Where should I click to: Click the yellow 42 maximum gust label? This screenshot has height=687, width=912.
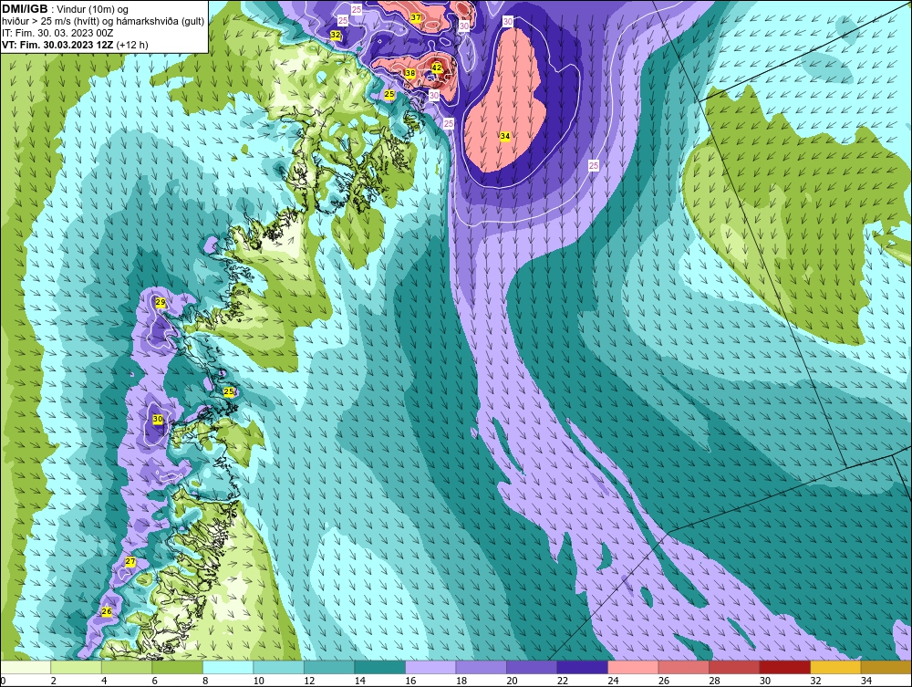tap(437, 68)
